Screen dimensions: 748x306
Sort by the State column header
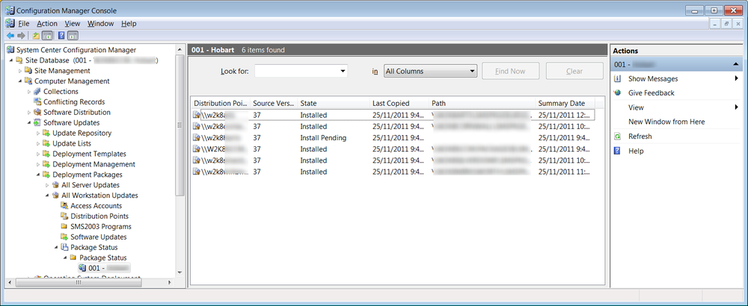(334, 103)
